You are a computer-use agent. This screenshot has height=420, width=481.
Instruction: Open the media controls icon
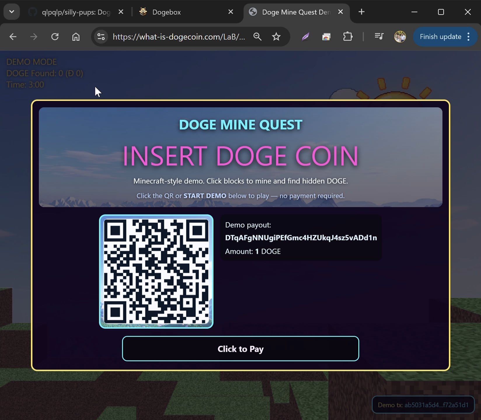379,36
